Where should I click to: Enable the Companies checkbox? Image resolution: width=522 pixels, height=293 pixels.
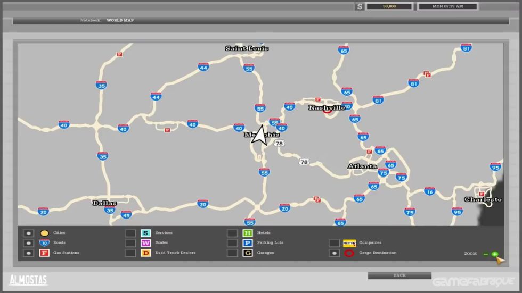335,243
